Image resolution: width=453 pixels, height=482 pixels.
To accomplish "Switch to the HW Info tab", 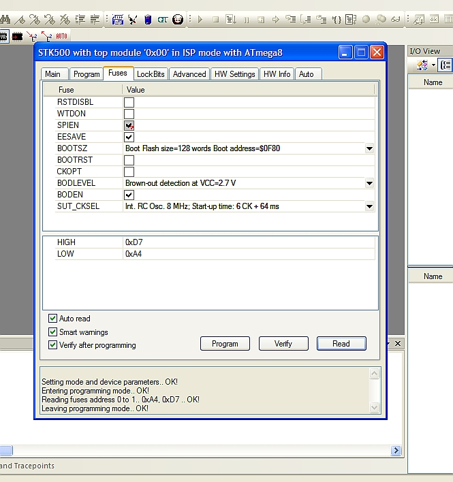I will pos(277,74).
